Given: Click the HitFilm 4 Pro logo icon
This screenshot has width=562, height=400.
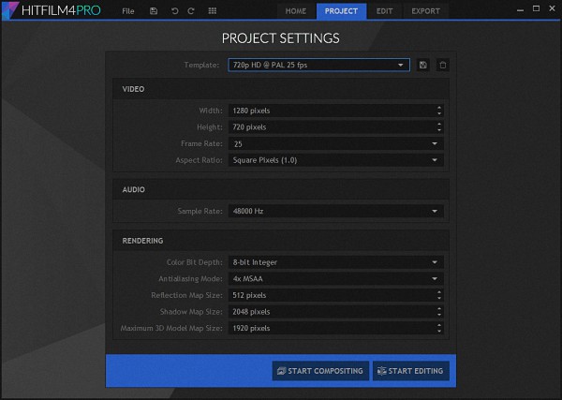Looking at the screenshot, I should coord(9,10).
